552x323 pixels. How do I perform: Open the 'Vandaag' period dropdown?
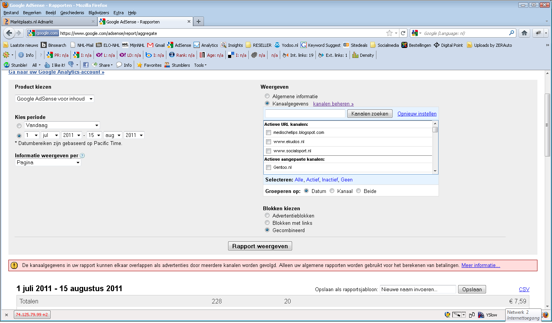click(62, 125)
